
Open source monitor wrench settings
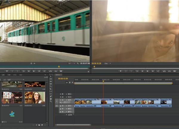coord(78,63)
